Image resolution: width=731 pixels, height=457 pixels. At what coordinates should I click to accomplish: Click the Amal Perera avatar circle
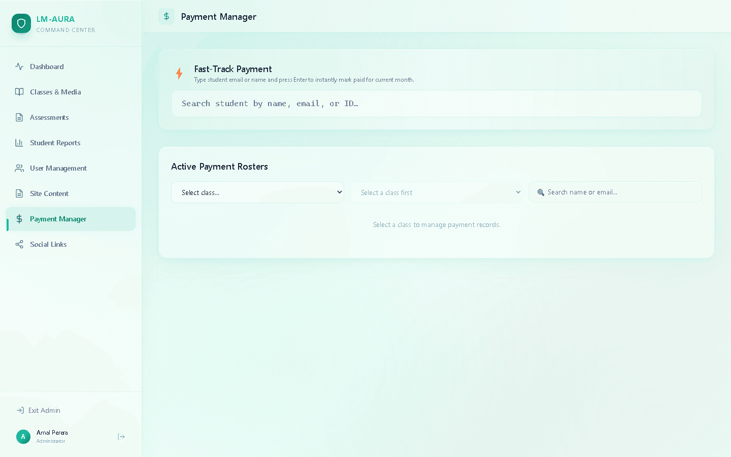[23, 437]
